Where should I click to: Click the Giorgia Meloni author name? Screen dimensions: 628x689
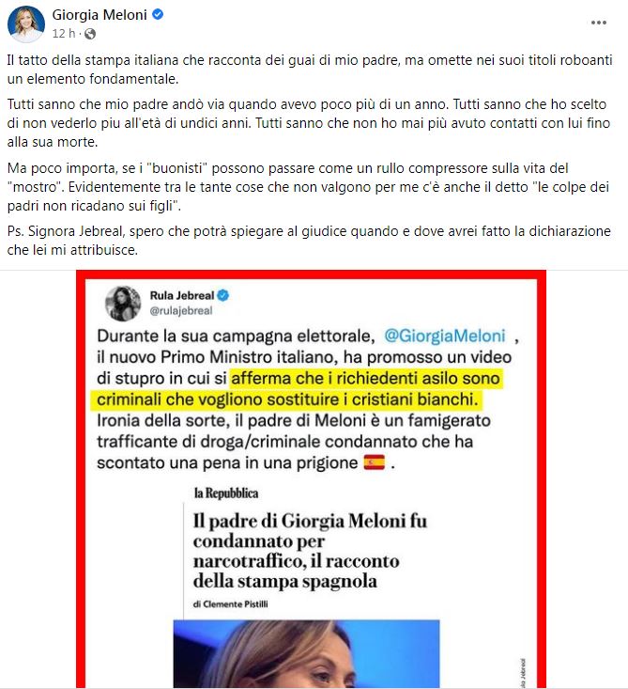[100, 15]
